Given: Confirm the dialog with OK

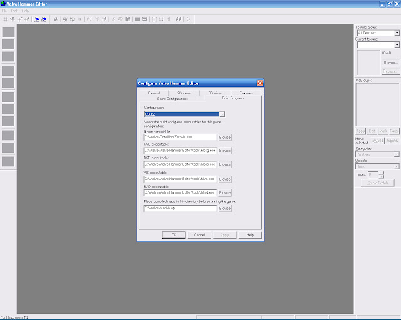Looking at the screenshot, I should pyautogui.click(x=174, y=235).
